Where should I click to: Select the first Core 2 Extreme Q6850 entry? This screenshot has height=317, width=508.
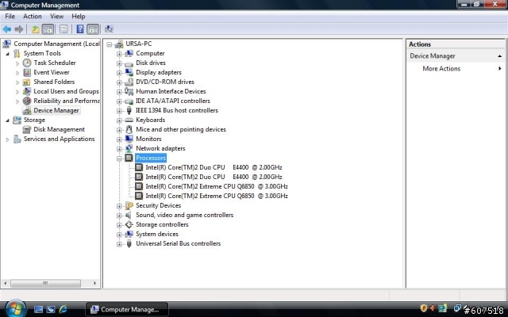tap(217, 187)
